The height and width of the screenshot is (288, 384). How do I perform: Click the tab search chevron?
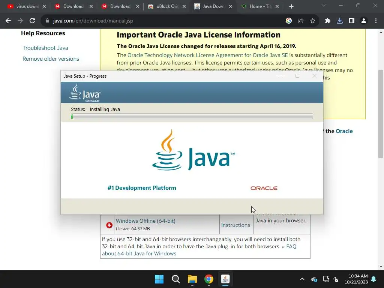[324, 5]
